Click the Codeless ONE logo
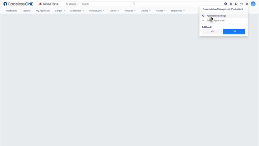 [x=18, y=4]
